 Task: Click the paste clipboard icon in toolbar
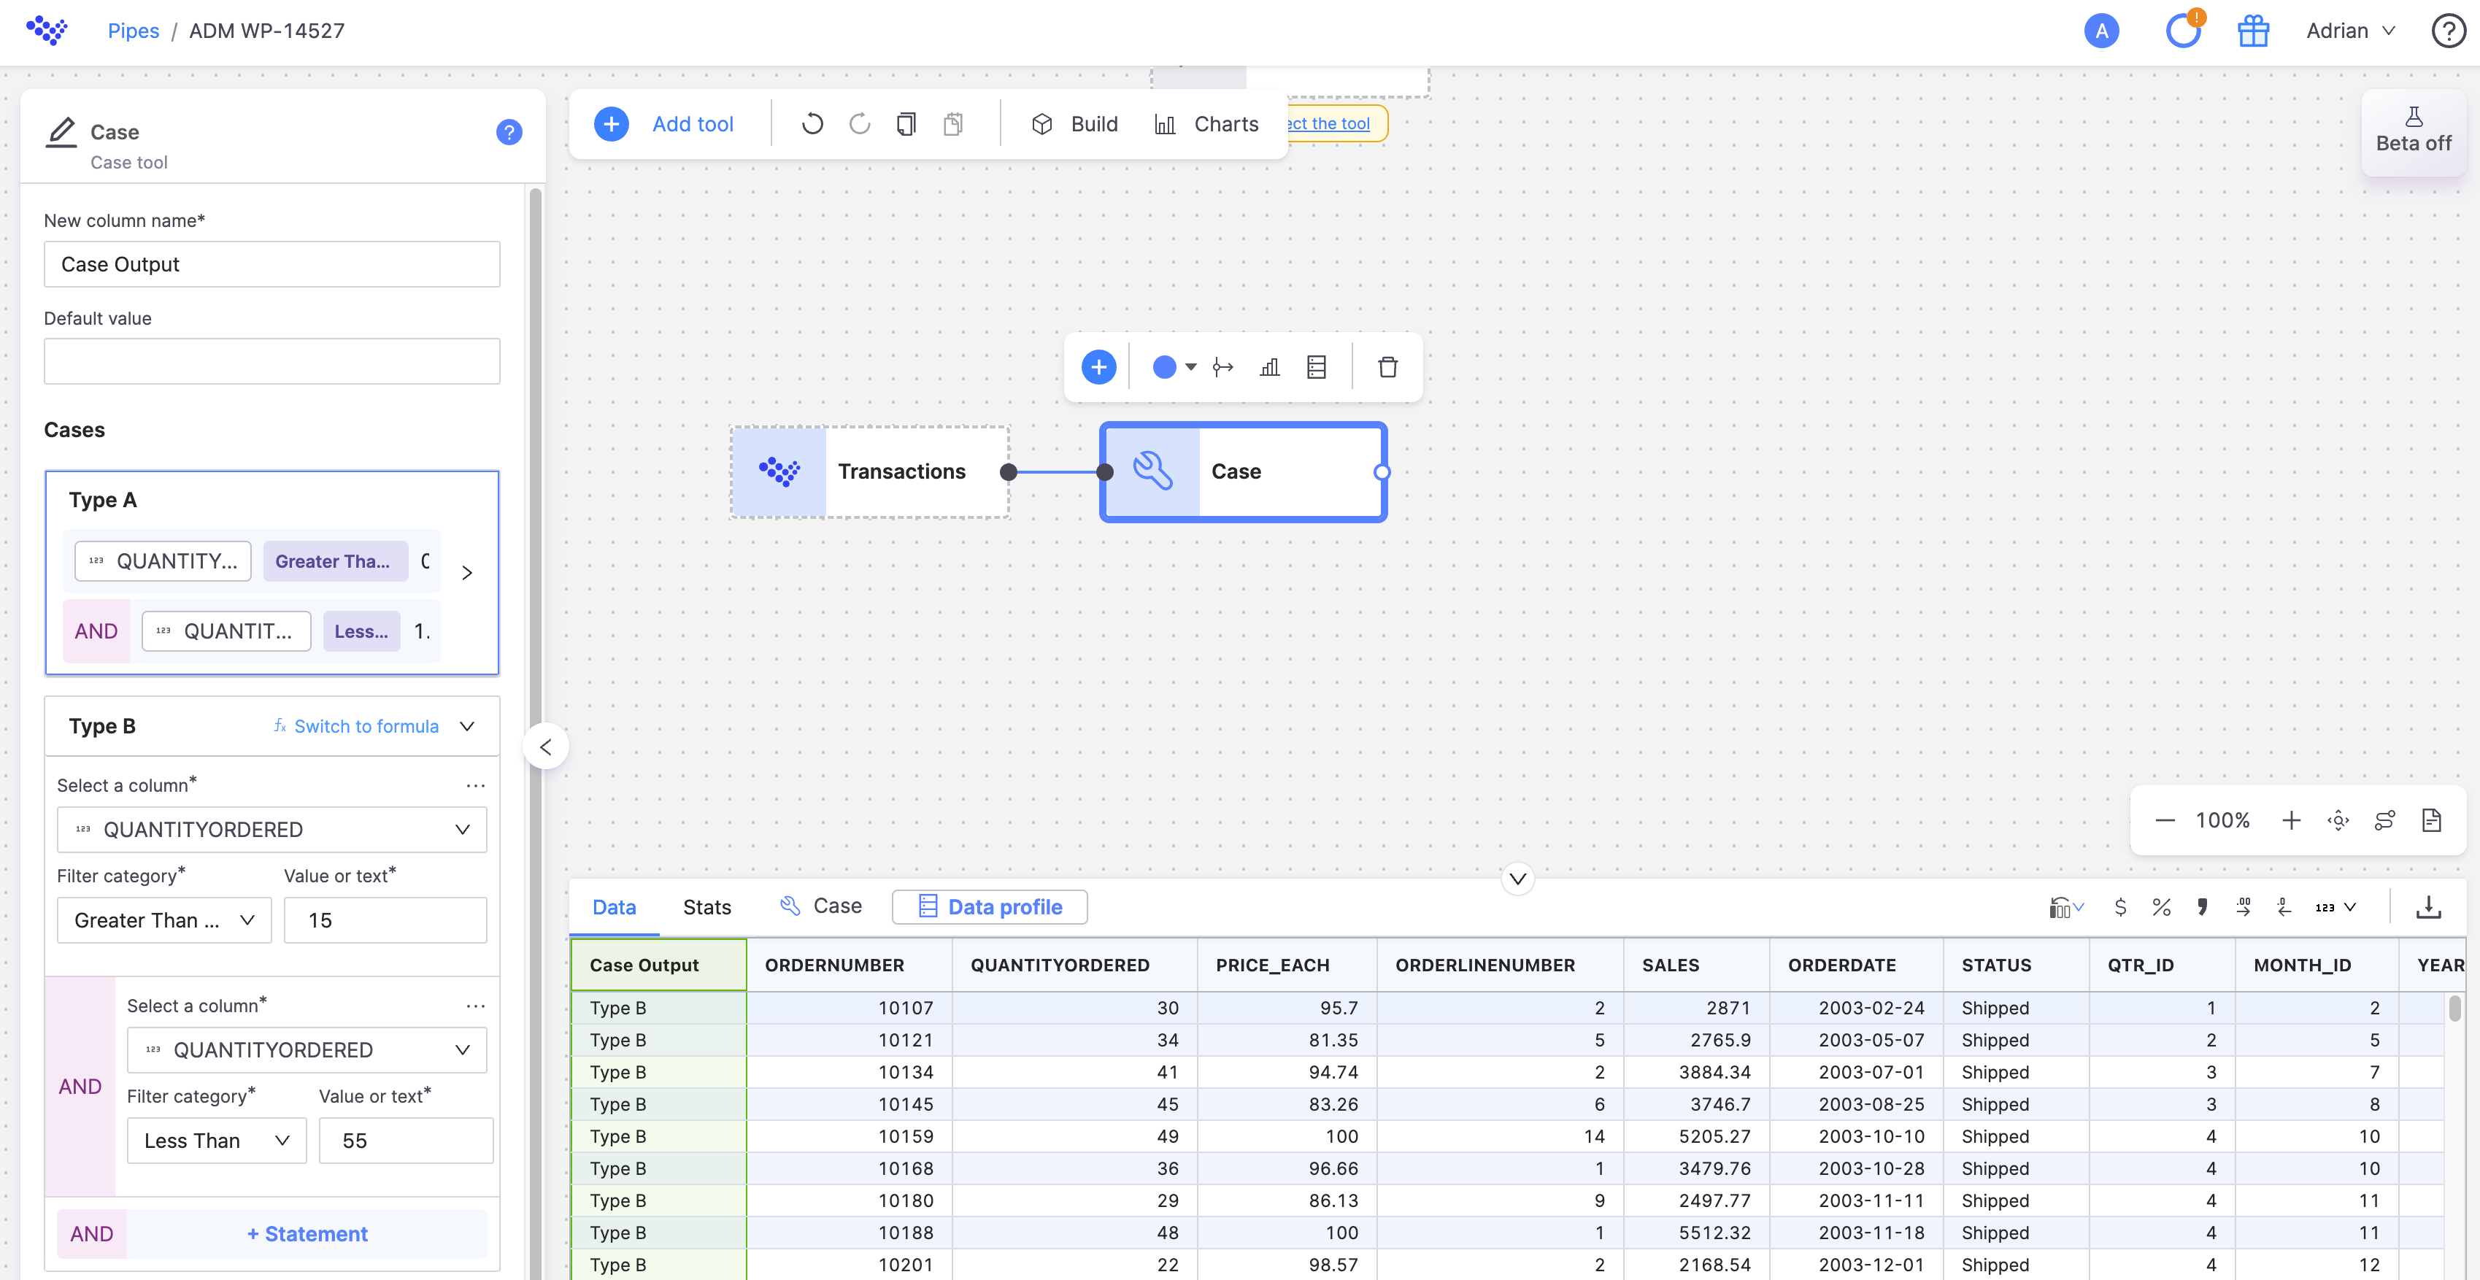click(953, 124)
